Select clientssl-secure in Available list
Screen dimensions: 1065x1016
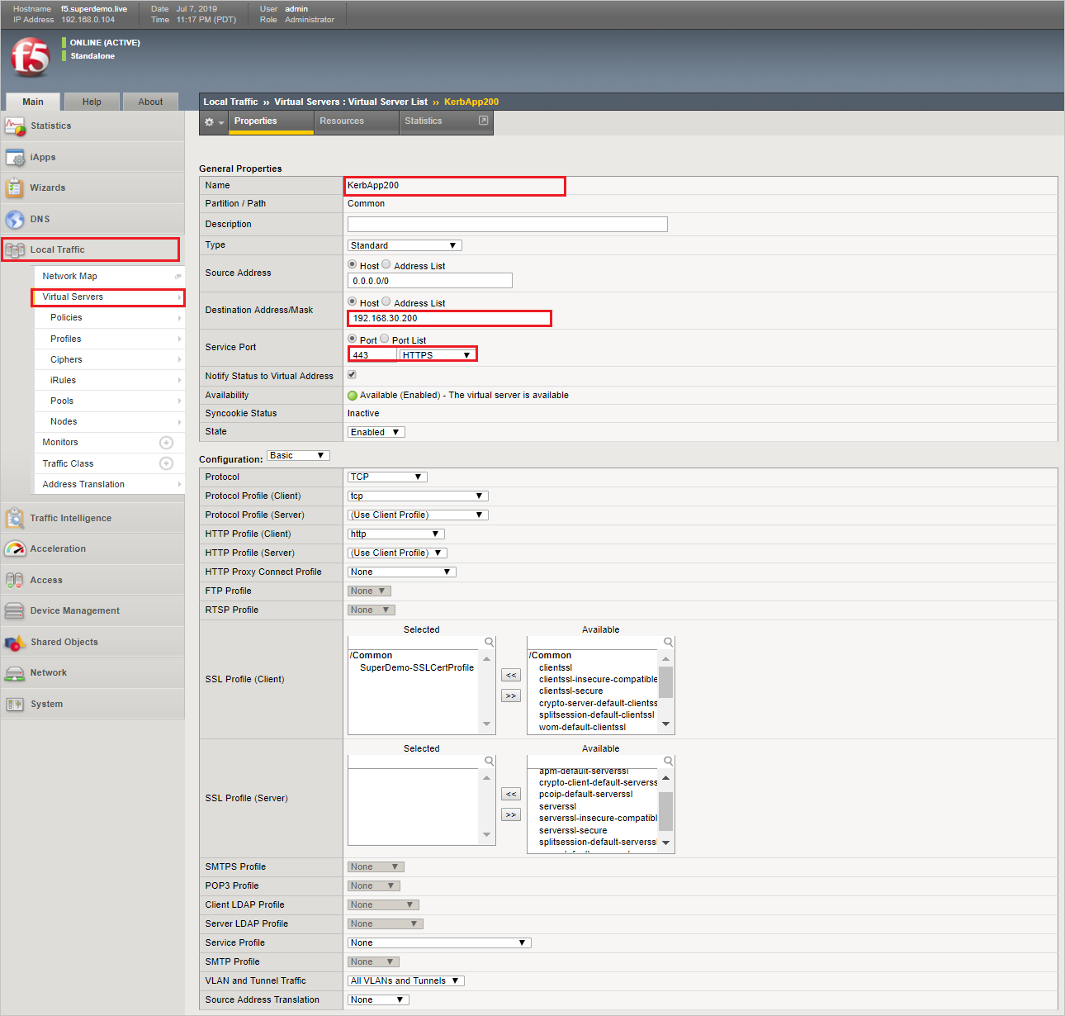click(x=570, y=691)
